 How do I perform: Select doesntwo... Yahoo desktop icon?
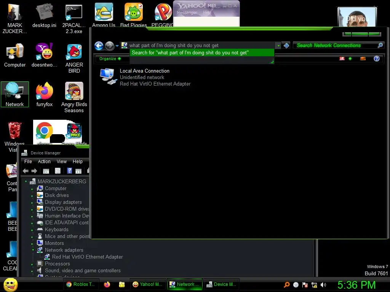[44, 55]
